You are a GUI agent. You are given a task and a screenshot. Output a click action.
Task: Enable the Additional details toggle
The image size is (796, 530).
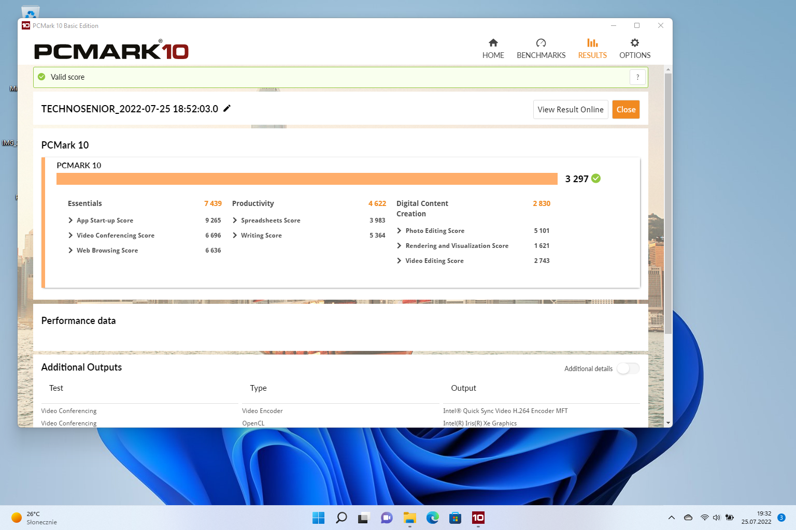coord(628,369)
